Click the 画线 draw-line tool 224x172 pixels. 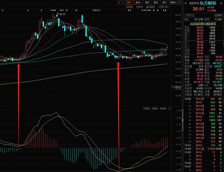156,2
